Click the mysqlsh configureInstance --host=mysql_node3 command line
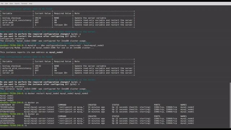 tap(52, 45)
